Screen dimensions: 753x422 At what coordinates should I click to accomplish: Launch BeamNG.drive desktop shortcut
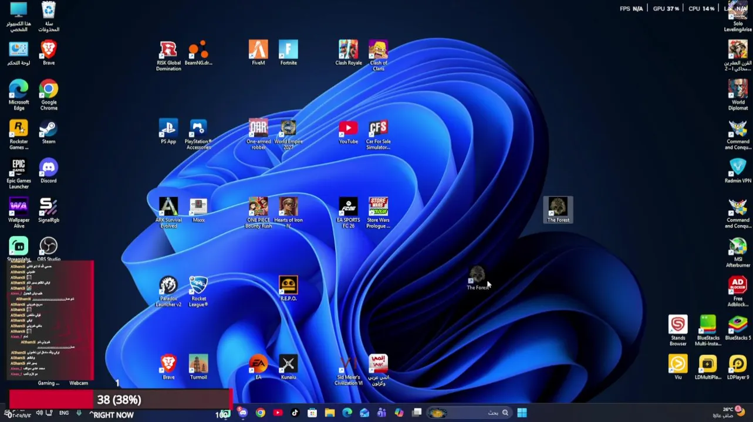(x=198, y=53)
